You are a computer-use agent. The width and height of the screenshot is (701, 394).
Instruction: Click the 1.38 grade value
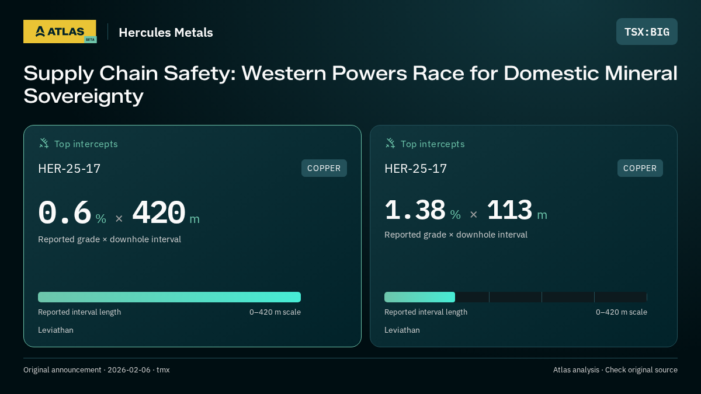415,210
